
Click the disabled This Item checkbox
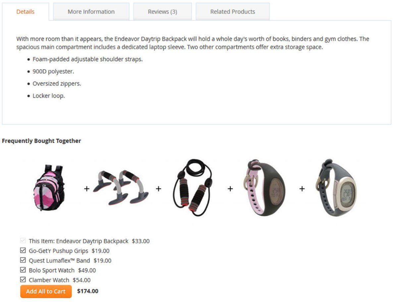click(23, 241)
